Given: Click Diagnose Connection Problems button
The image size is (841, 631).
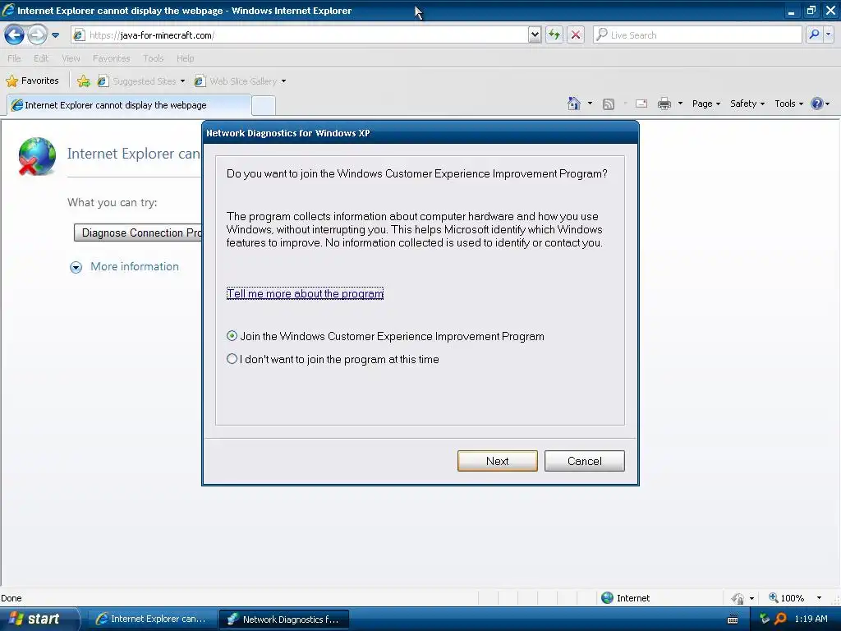Looking at the screenshot, I should tap(138, 233).
